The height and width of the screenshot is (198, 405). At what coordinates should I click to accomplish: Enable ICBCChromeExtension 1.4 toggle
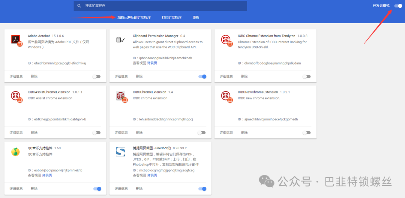202,133
